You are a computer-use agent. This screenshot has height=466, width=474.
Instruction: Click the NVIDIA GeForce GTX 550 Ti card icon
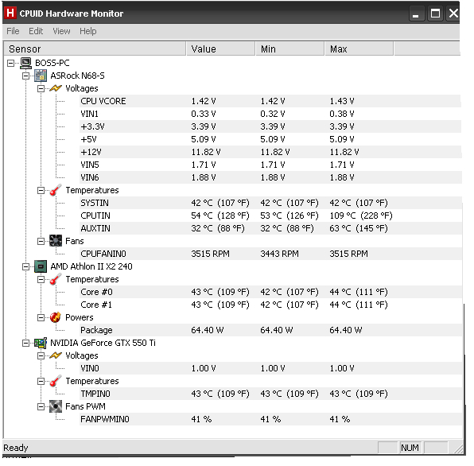point(41,343)
